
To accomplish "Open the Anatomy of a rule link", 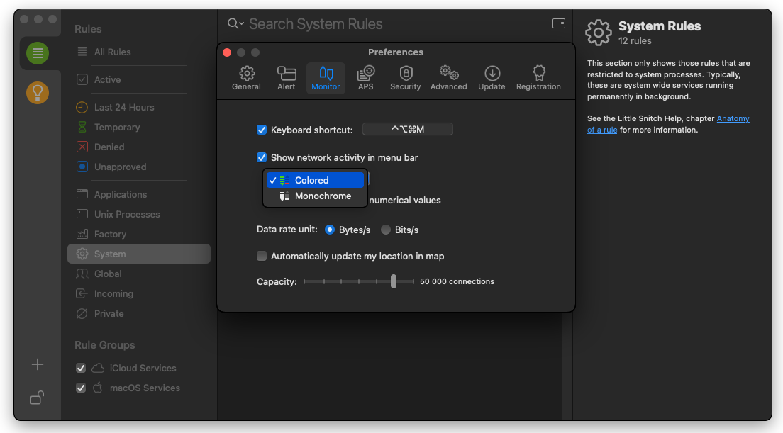I will tap(733, 119).
